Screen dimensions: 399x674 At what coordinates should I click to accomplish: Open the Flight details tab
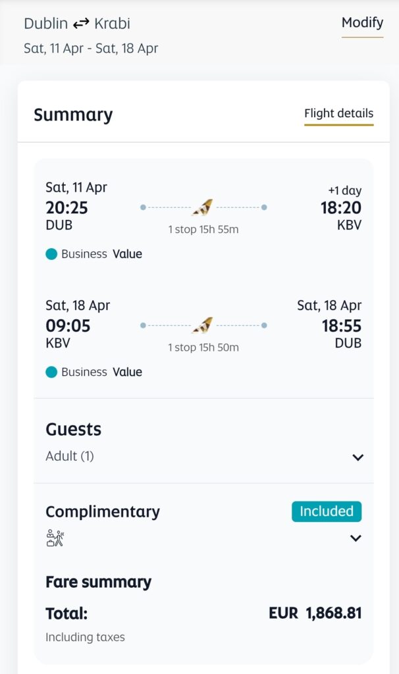tap(338, 114)
